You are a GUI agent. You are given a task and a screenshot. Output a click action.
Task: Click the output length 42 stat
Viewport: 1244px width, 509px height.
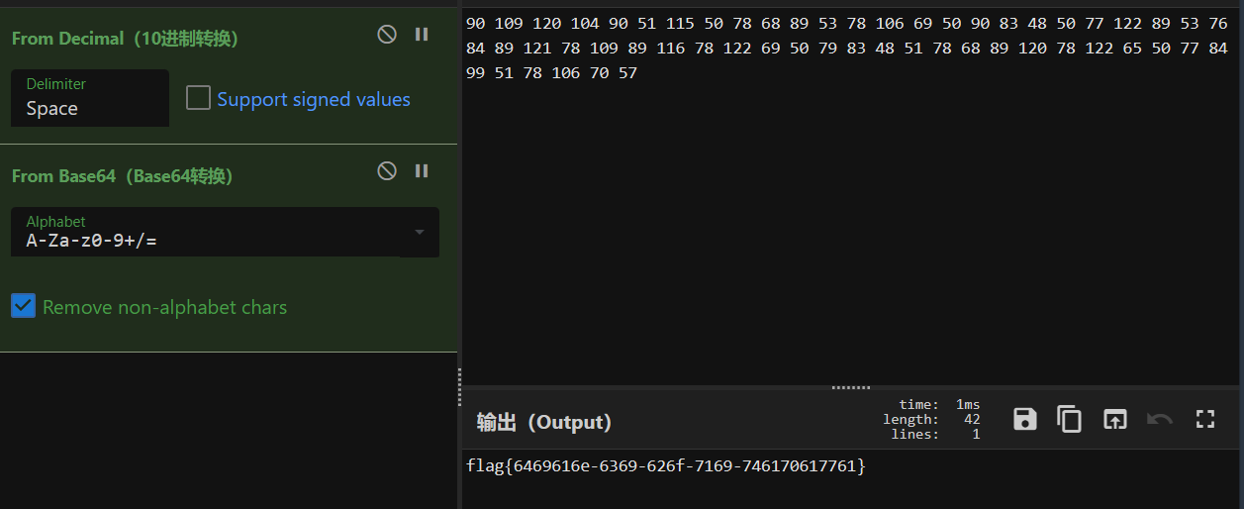(931, 420)
